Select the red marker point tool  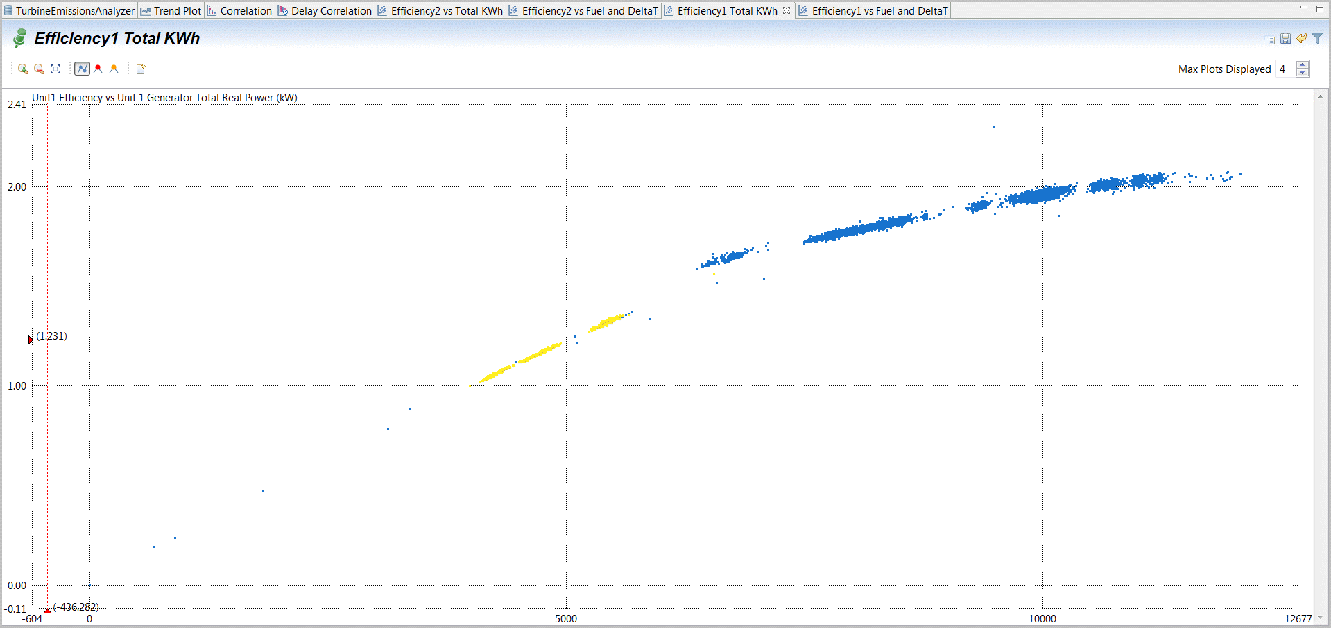(x=98, y=69)
